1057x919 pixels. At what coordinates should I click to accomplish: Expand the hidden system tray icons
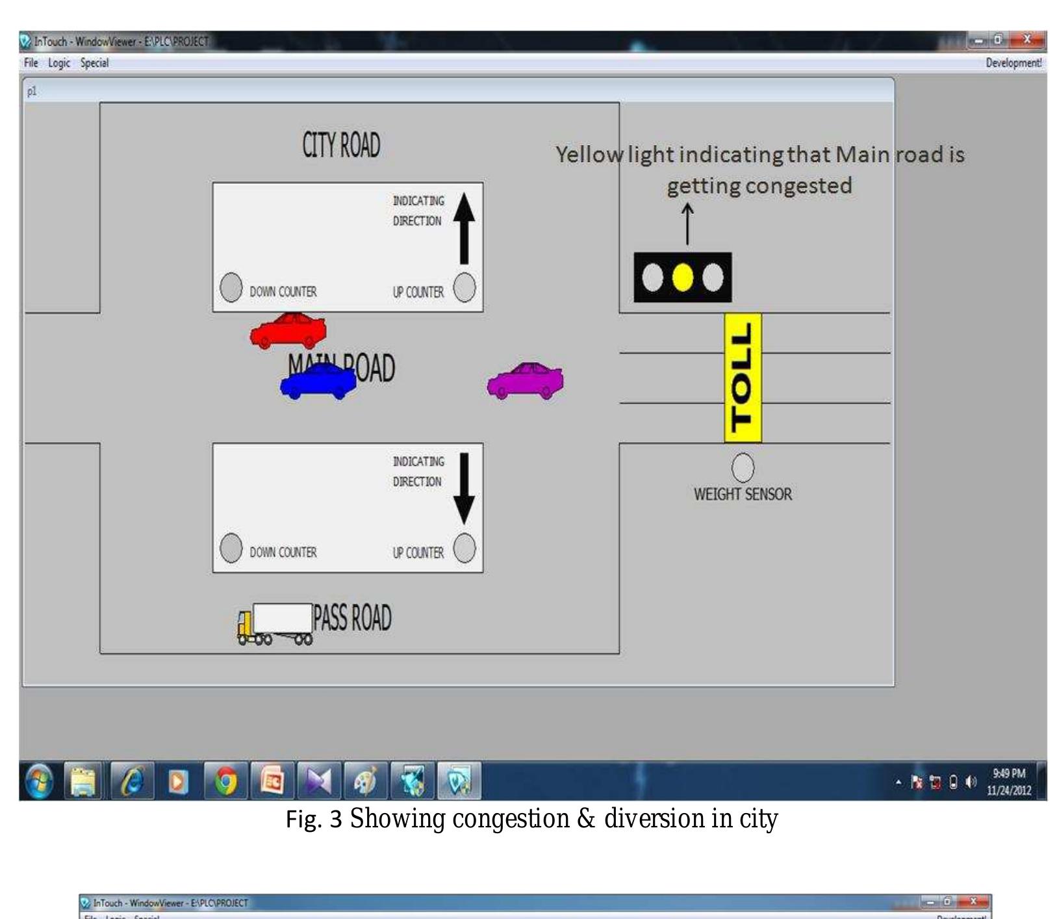[898, 783]
